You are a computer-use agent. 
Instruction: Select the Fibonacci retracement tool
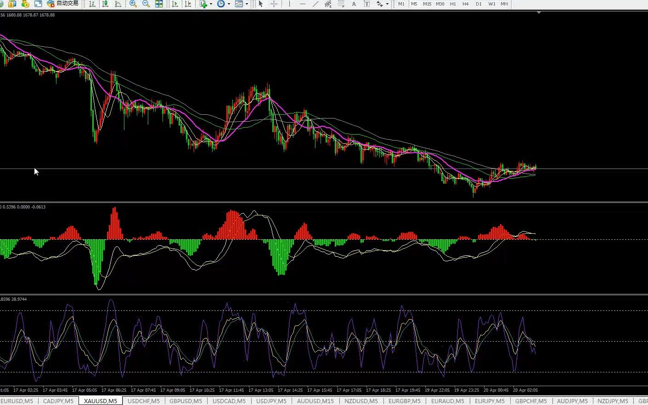pos(341,4)
